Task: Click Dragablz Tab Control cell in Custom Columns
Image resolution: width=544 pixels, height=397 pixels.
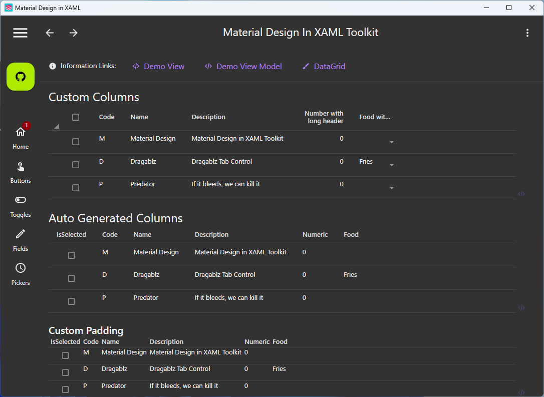Action: pos(222,161)
